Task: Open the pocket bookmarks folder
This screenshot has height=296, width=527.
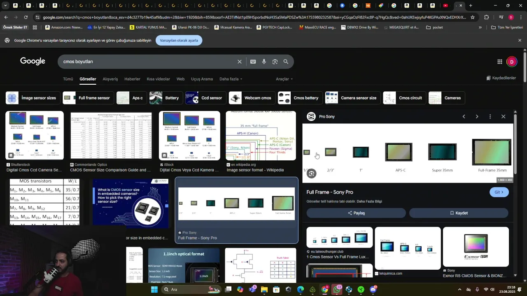Action: click(x=435, y=28)
